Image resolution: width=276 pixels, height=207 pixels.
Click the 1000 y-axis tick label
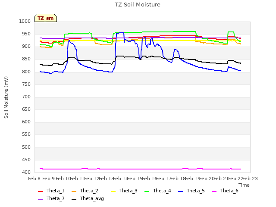coord(25,21)
